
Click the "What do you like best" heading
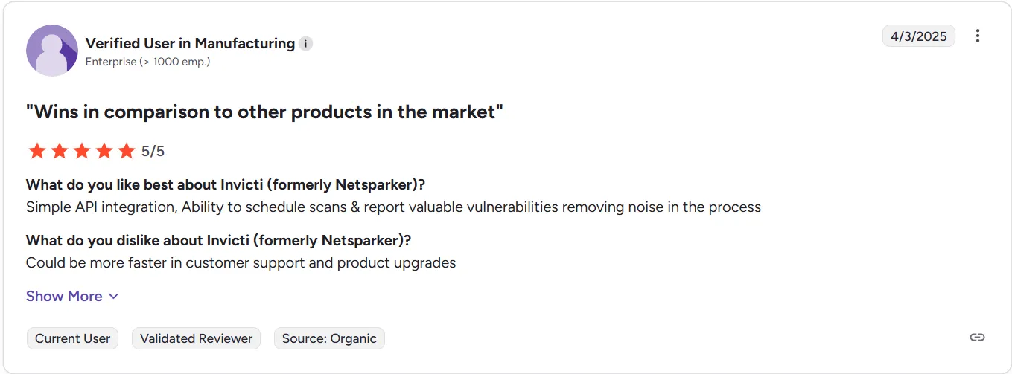click(x=230, y=184)
